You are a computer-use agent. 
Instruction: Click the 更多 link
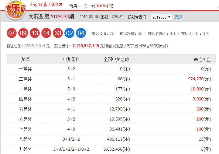click(179, 17)
